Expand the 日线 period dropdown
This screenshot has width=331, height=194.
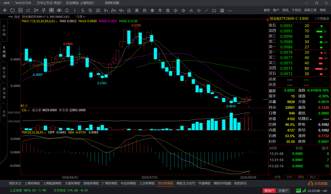coord(81,17)
